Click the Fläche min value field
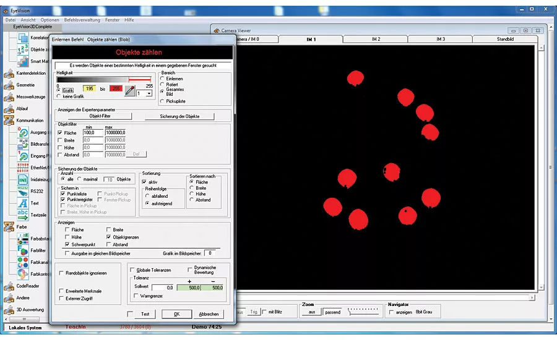Screen dimensions: 557x340 [x=93, y=132]
